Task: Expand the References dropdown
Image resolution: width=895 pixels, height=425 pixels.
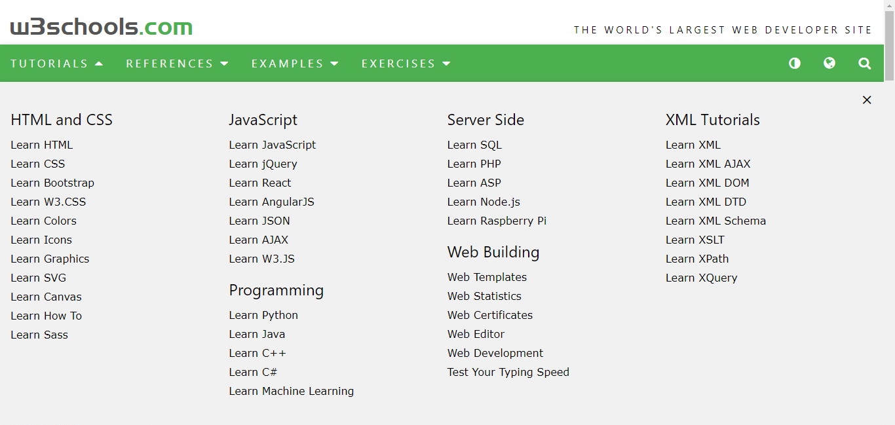Action: pyautogui.click(x=177, y=64)
